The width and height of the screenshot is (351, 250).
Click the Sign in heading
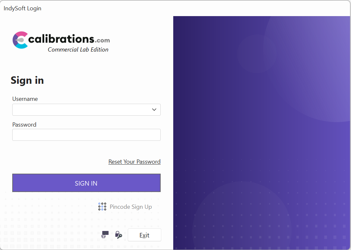27,80
